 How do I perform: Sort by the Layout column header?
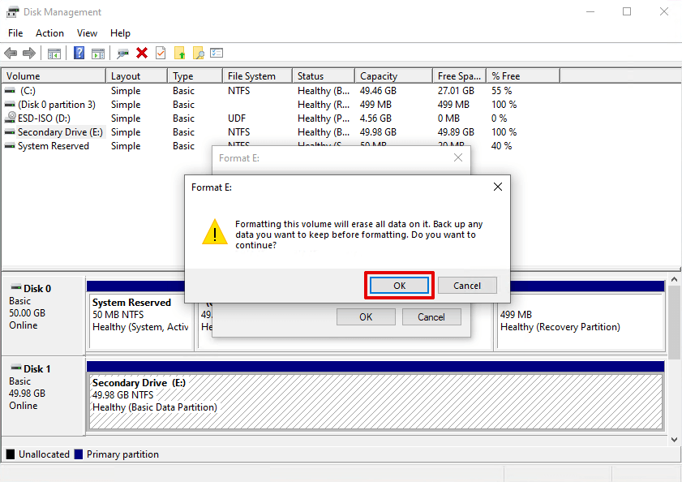pos(136,75)
